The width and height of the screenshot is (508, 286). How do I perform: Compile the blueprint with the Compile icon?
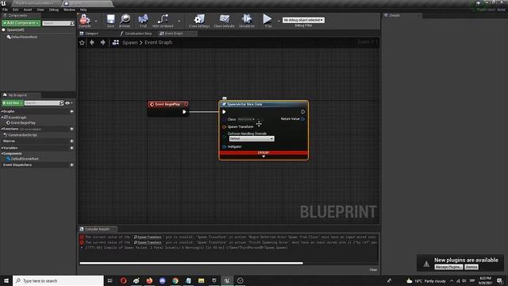point(85,19)
